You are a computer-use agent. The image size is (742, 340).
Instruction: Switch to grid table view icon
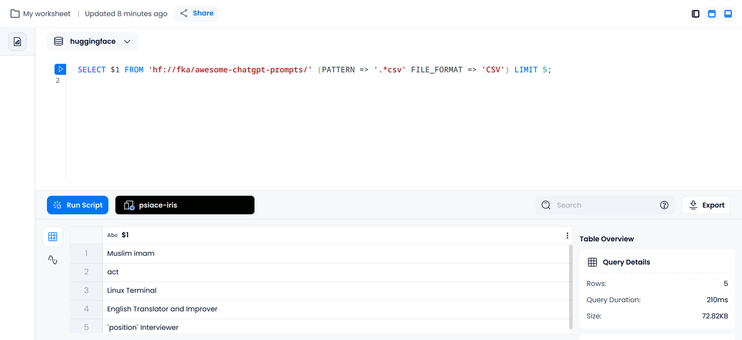53,237
